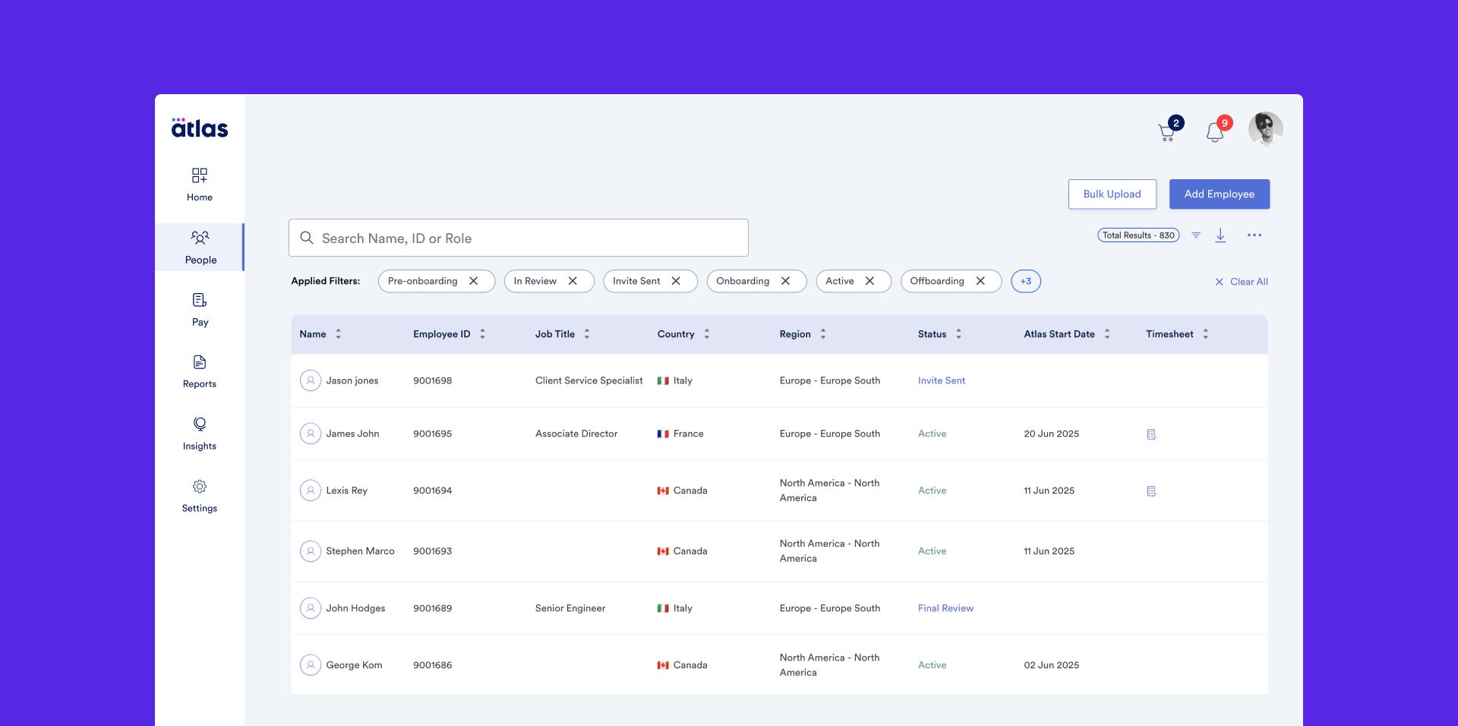
Task: Sort by Name column
Action: [x=338, y=334]
